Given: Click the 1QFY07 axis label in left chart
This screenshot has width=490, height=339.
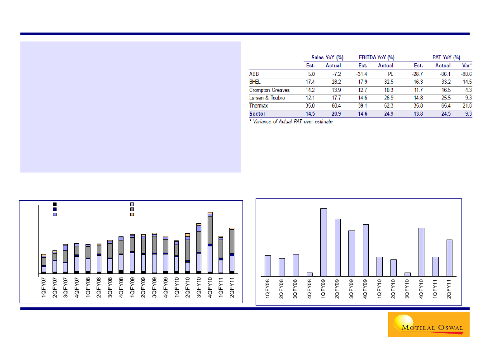Looking at the screenshot, I should (44, 287).
